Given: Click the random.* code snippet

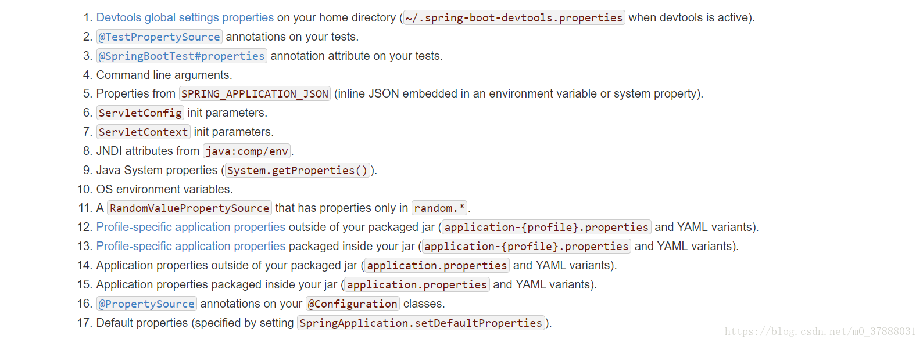Looking at the screenshot, I should click(439, 208).
